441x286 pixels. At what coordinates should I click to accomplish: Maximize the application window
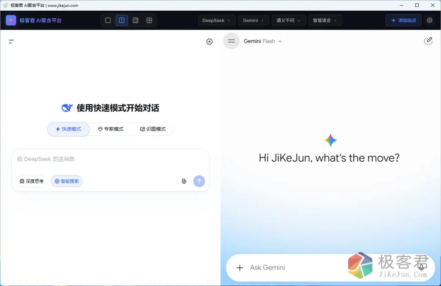(417, 5)
